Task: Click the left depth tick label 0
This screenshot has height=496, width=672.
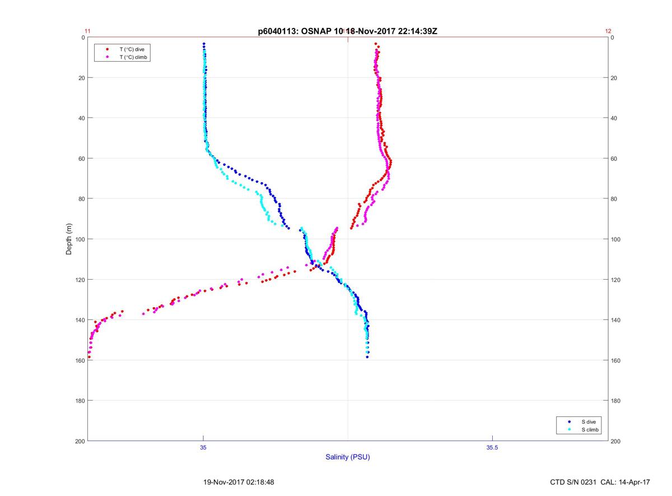Action: 83,38
